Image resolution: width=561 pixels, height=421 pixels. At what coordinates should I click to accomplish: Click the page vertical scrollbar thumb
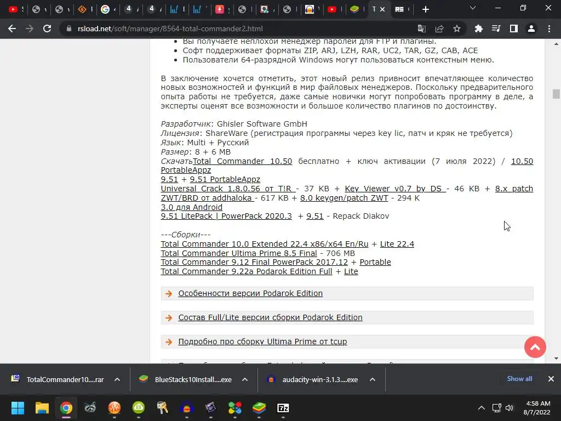coord(556,94)
